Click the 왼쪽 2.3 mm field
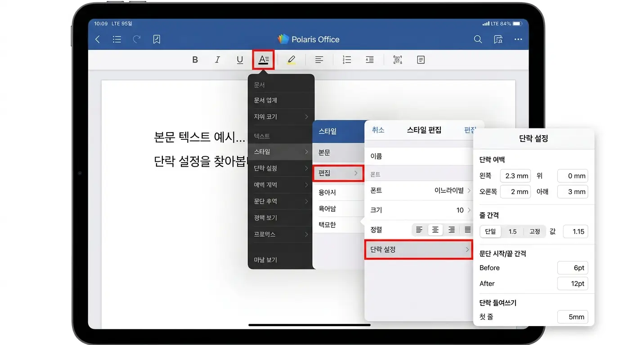 click(x=516, y=176)
